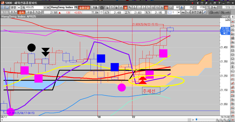
Task: Select the 틱 (tick) period toggle
Action: tap(130, 7)
